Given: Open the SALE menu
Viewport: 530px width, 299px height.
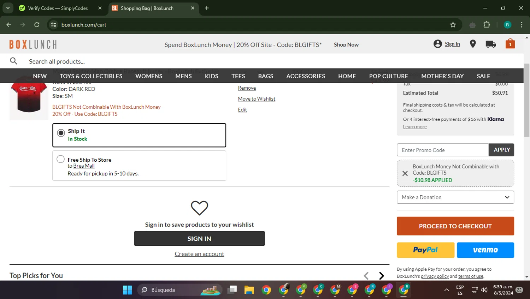Looking at the screenshot, I should [483, 76].
